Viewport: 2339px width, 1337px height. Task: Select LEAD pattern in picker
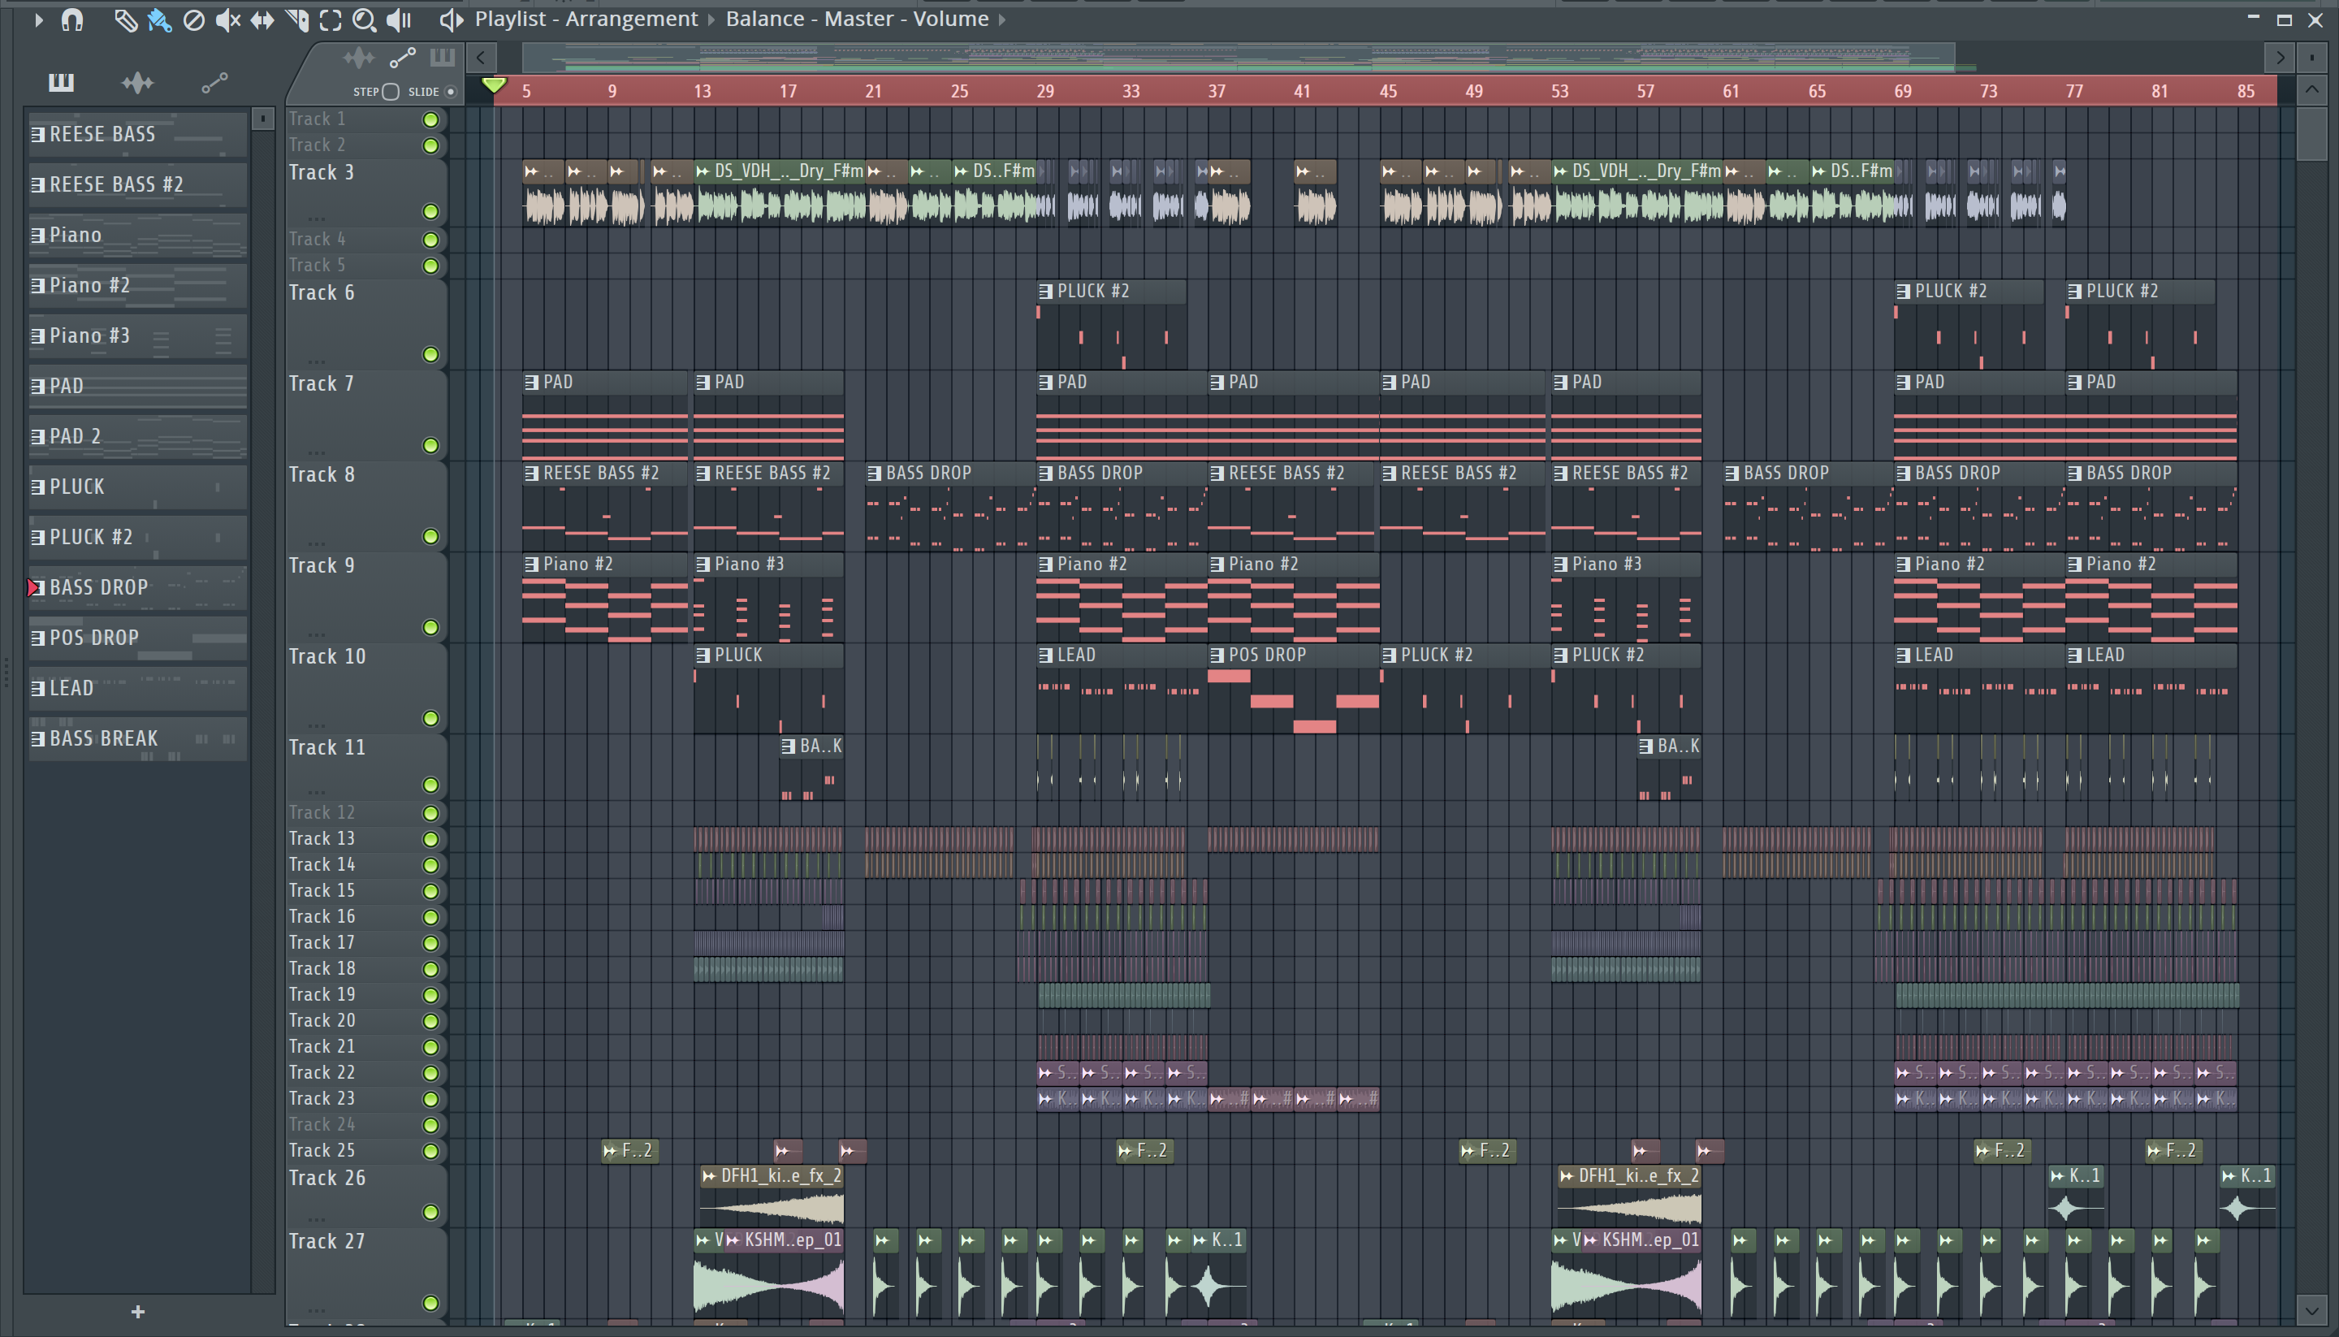(x=138, y=689)
